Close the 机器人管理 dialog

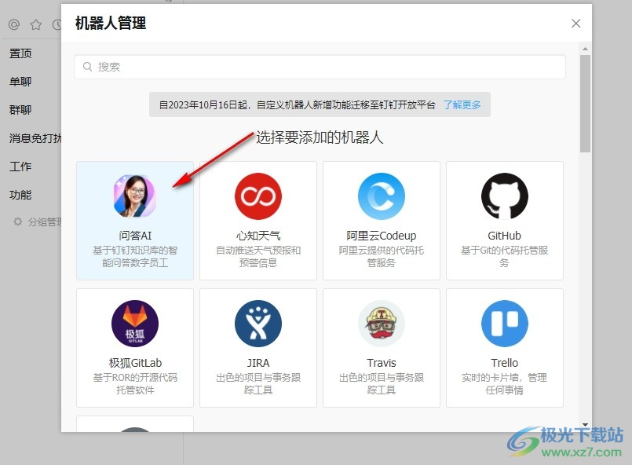coord(576,24)
